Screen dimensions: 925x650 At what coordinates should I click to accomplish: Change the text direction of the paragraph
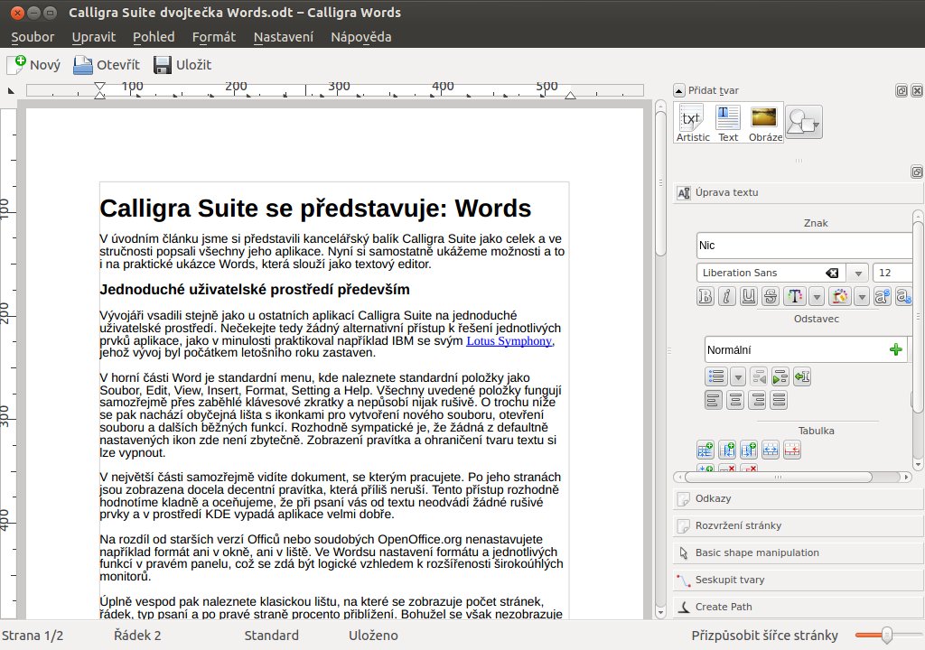802,376
